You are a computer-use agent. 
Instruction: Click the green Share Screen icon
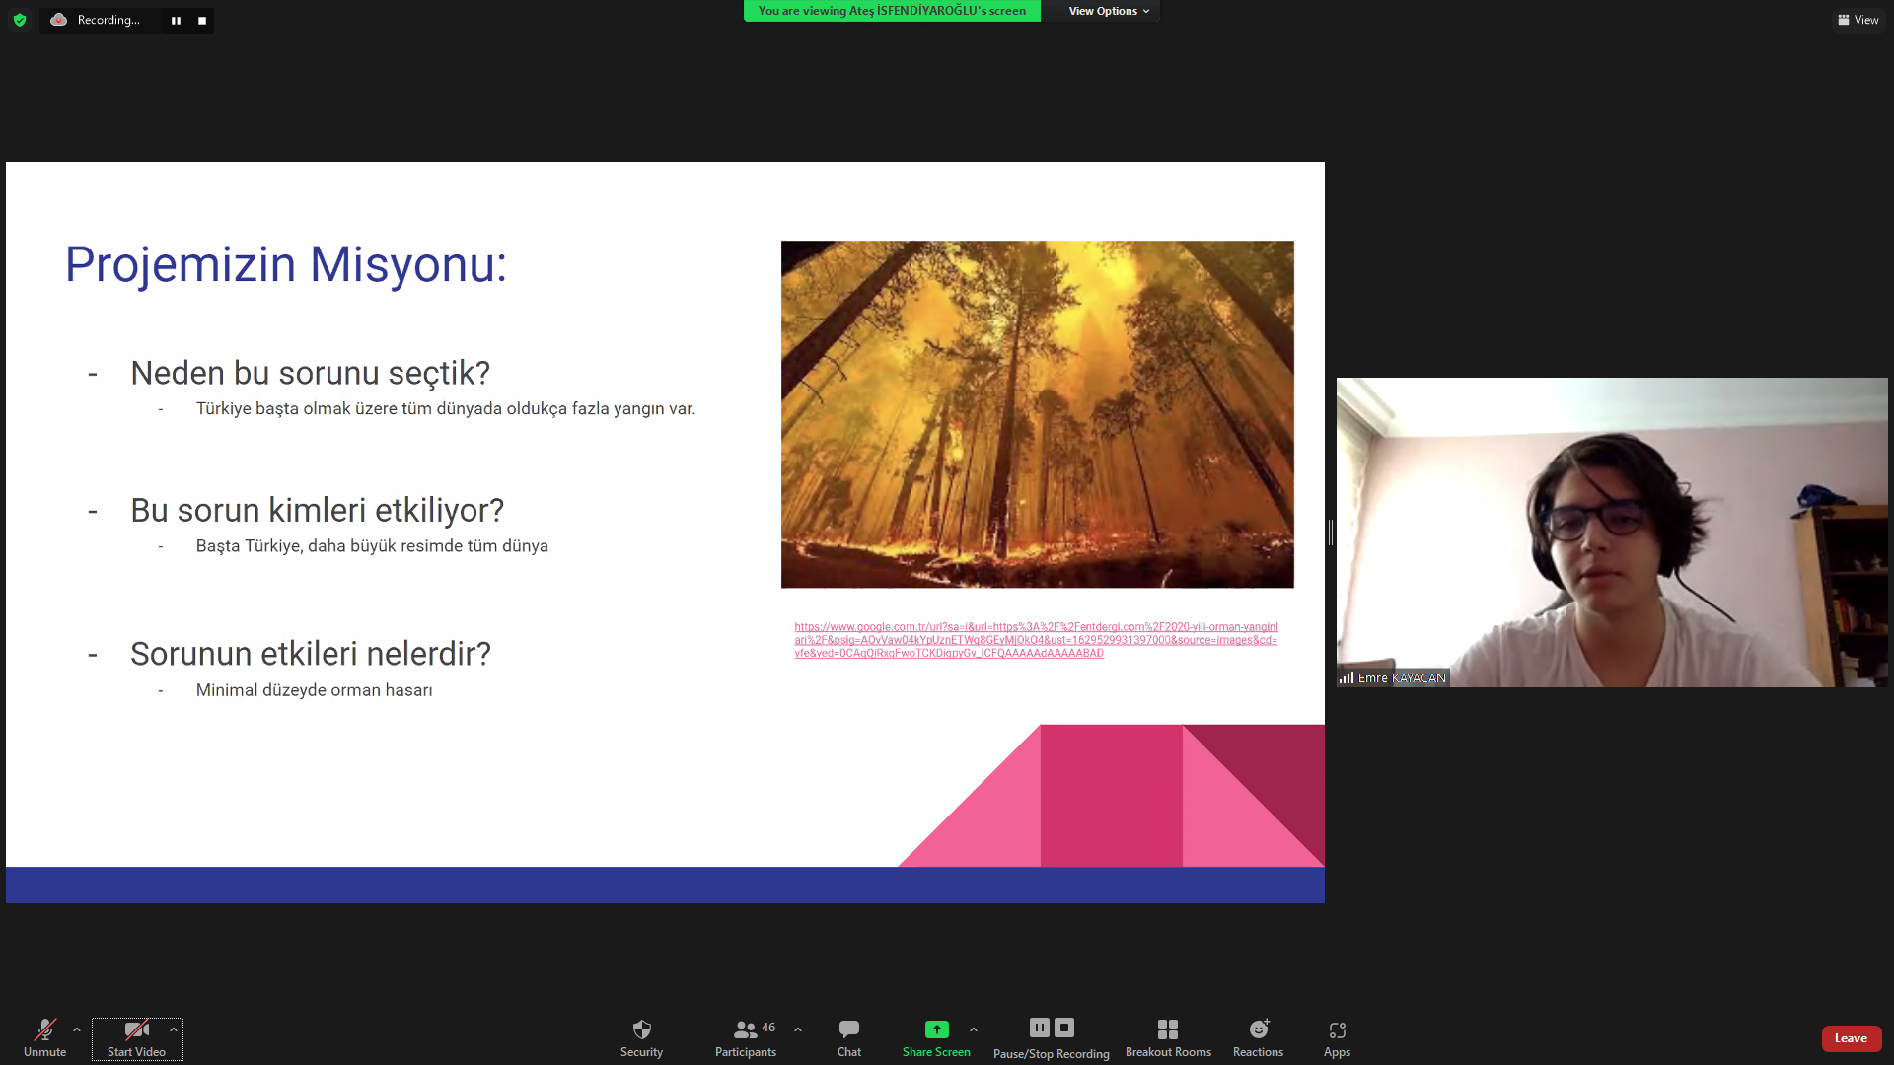click(936, 1029)
